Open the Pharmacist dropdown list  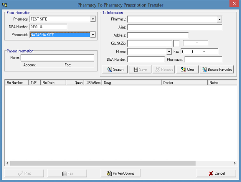click(93, 35)
